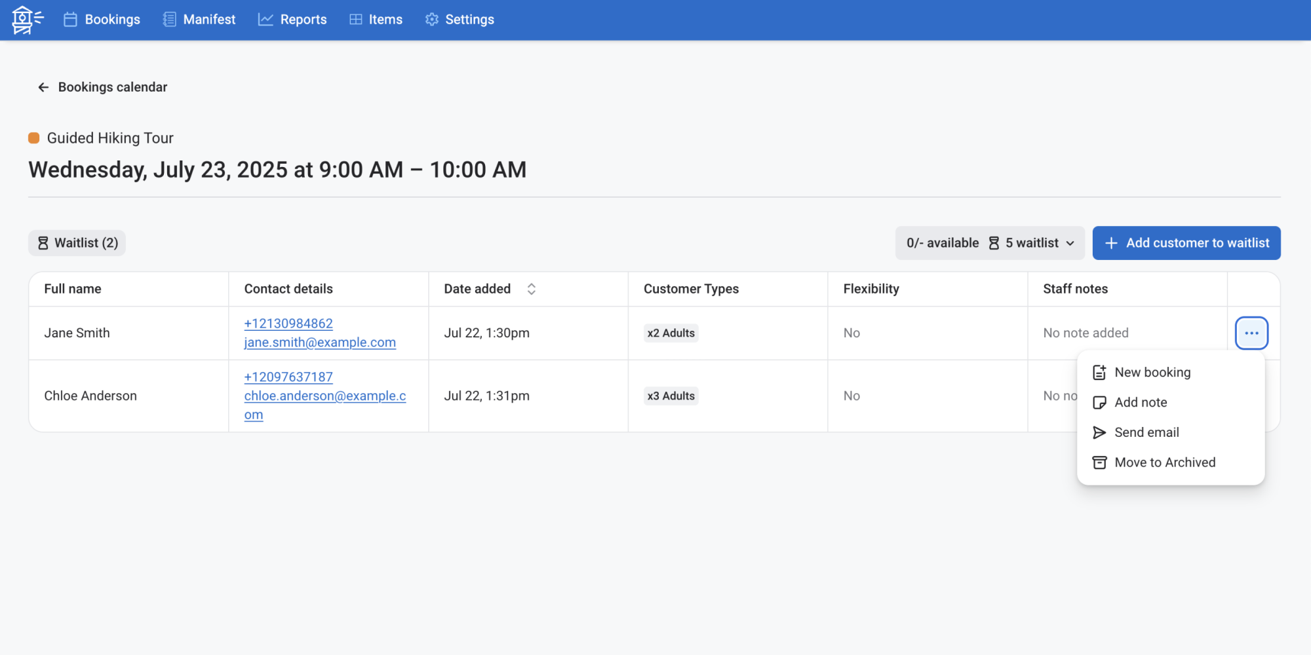
Task: Click Add customer to waitlist button
Action: [x=1186, y=243]
